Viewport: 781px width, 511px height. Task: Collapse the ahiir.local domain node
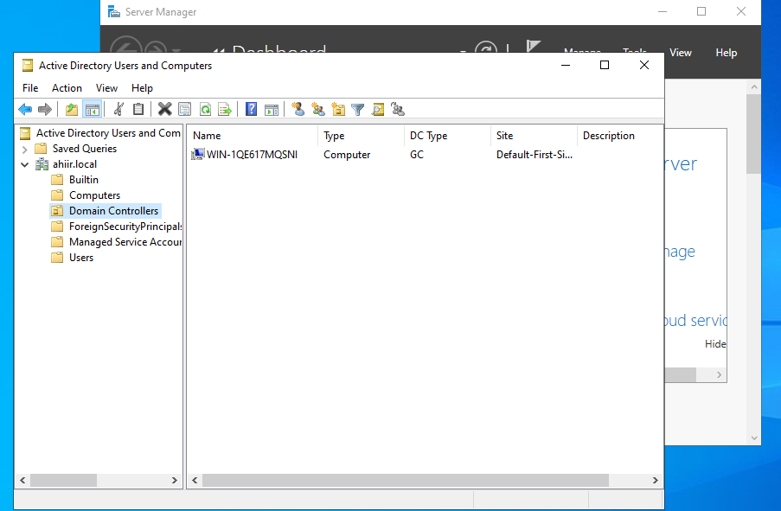[25, 164]
